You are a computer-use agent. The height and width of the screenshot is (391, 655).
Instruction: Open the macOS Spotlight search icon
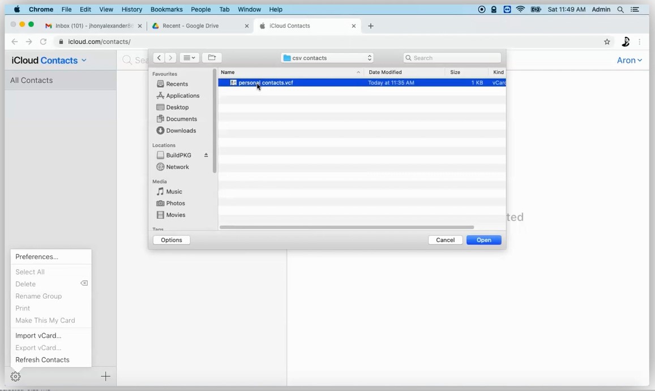tap(620, 10)
